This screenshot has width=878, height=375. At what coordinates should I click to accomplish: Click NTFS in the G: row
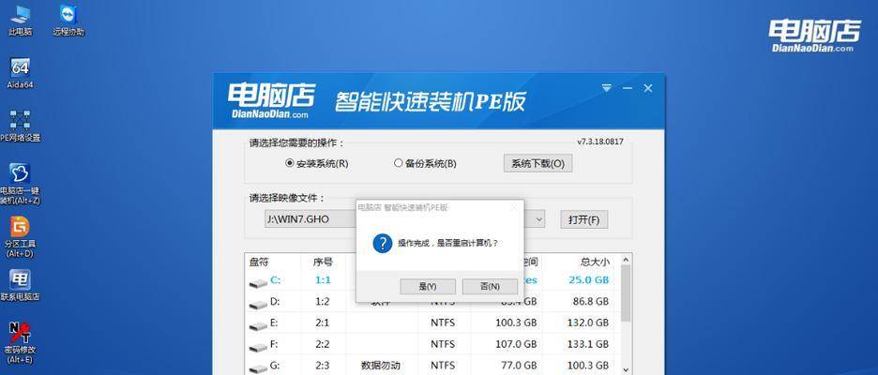443,366
